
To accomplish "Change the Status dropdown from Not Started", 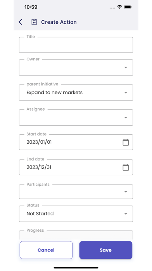I will tap(76, 214).
